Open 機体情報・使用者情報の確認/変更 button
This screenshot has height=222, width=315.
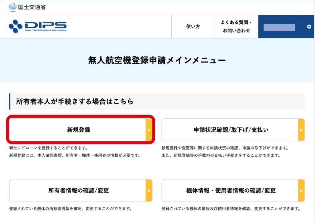click(233, 190)
